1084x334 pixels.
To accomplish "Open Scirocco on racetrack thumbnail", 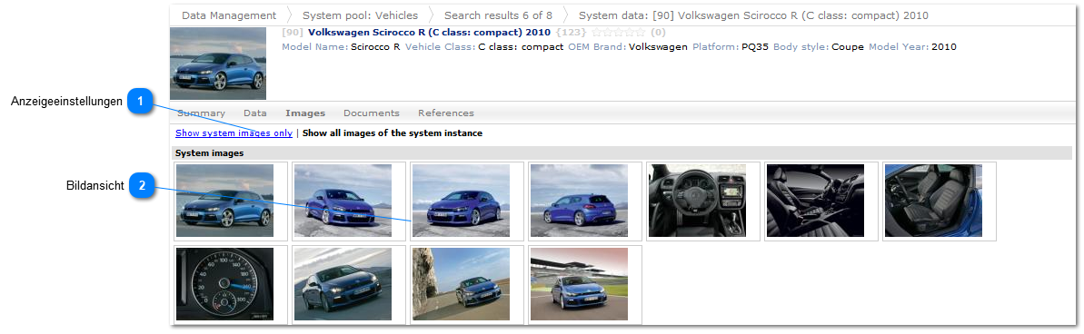I will coord(579,284).
